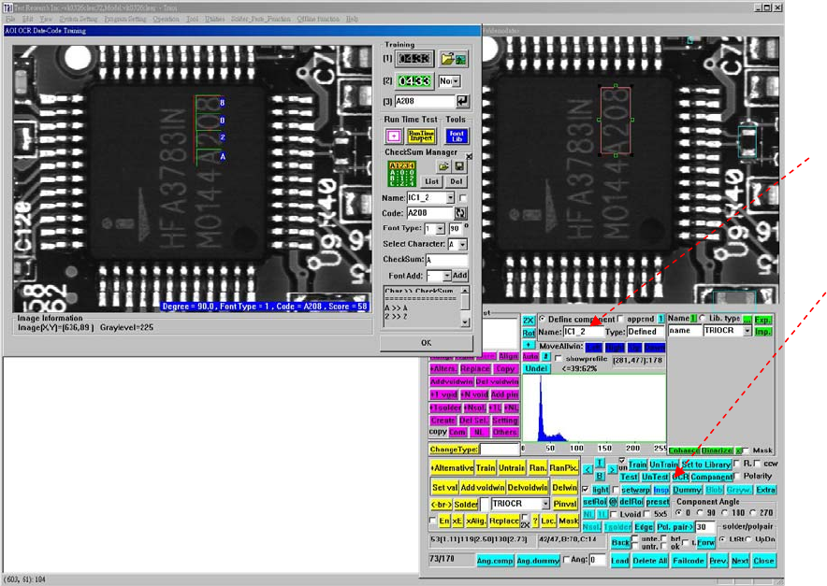Click OK in OCR Date-Code Training dialog
The height and width of the screenshot is (586, 827).
[427, 343]
